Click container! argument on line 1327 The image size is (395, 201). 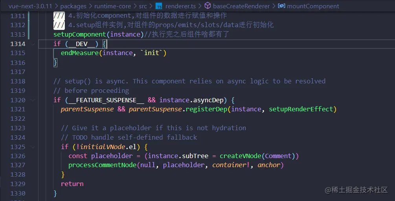pos(231,165)
